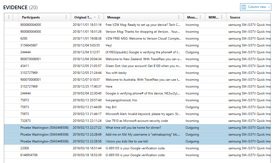The image size is (275, 163).
Task: Select the 'Here' message from 3152727969
Action: click(132, 86)
